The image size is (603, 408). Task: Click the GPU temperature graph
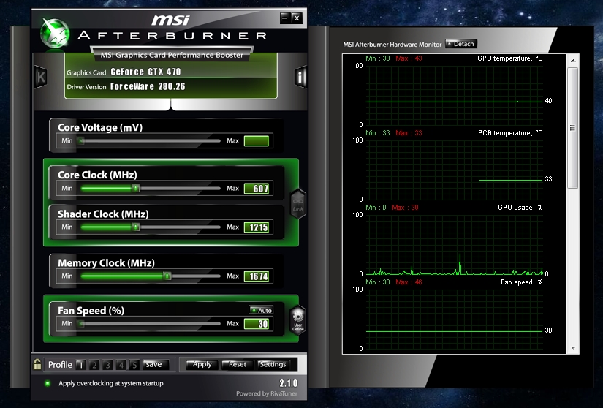click(454, 95)
